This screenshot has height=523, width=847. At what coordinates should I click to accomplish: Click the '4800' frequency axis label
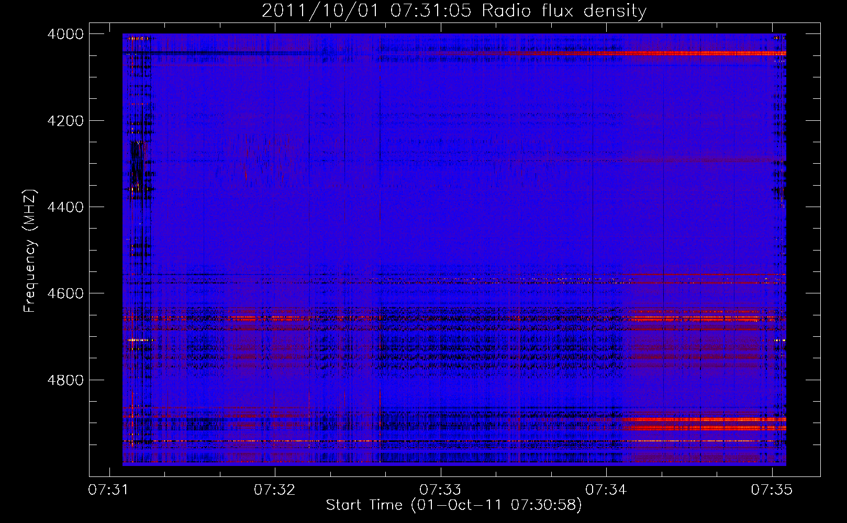click(x=65, y=380)
